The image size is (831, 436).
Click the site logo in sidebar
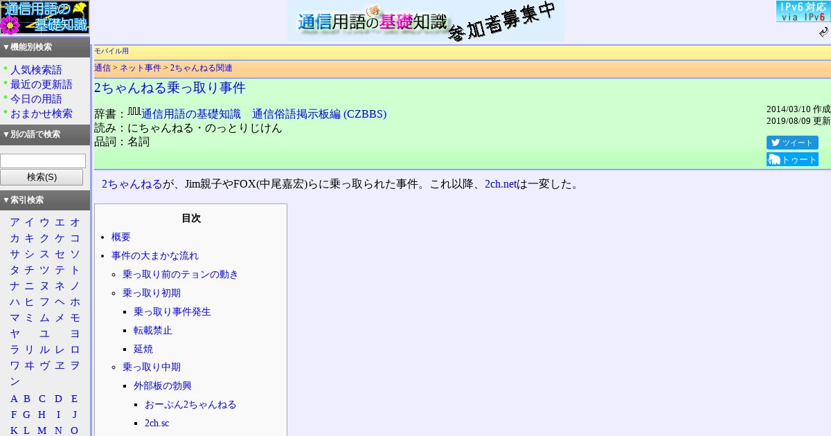pyautogui.click(x=45, y=17)
